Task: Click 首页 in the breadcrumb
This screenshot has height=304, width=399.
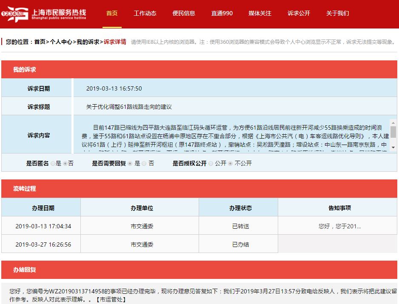Action: (40, 42)
